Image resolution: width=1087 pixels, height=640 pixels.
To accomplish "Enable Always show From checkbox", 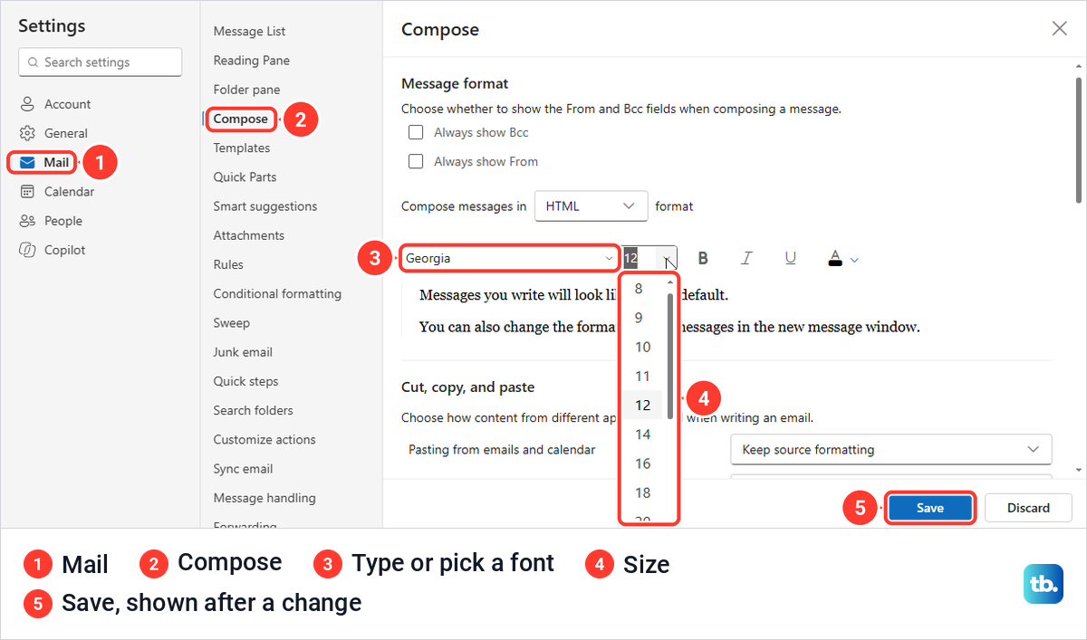I will coord(416,161).
